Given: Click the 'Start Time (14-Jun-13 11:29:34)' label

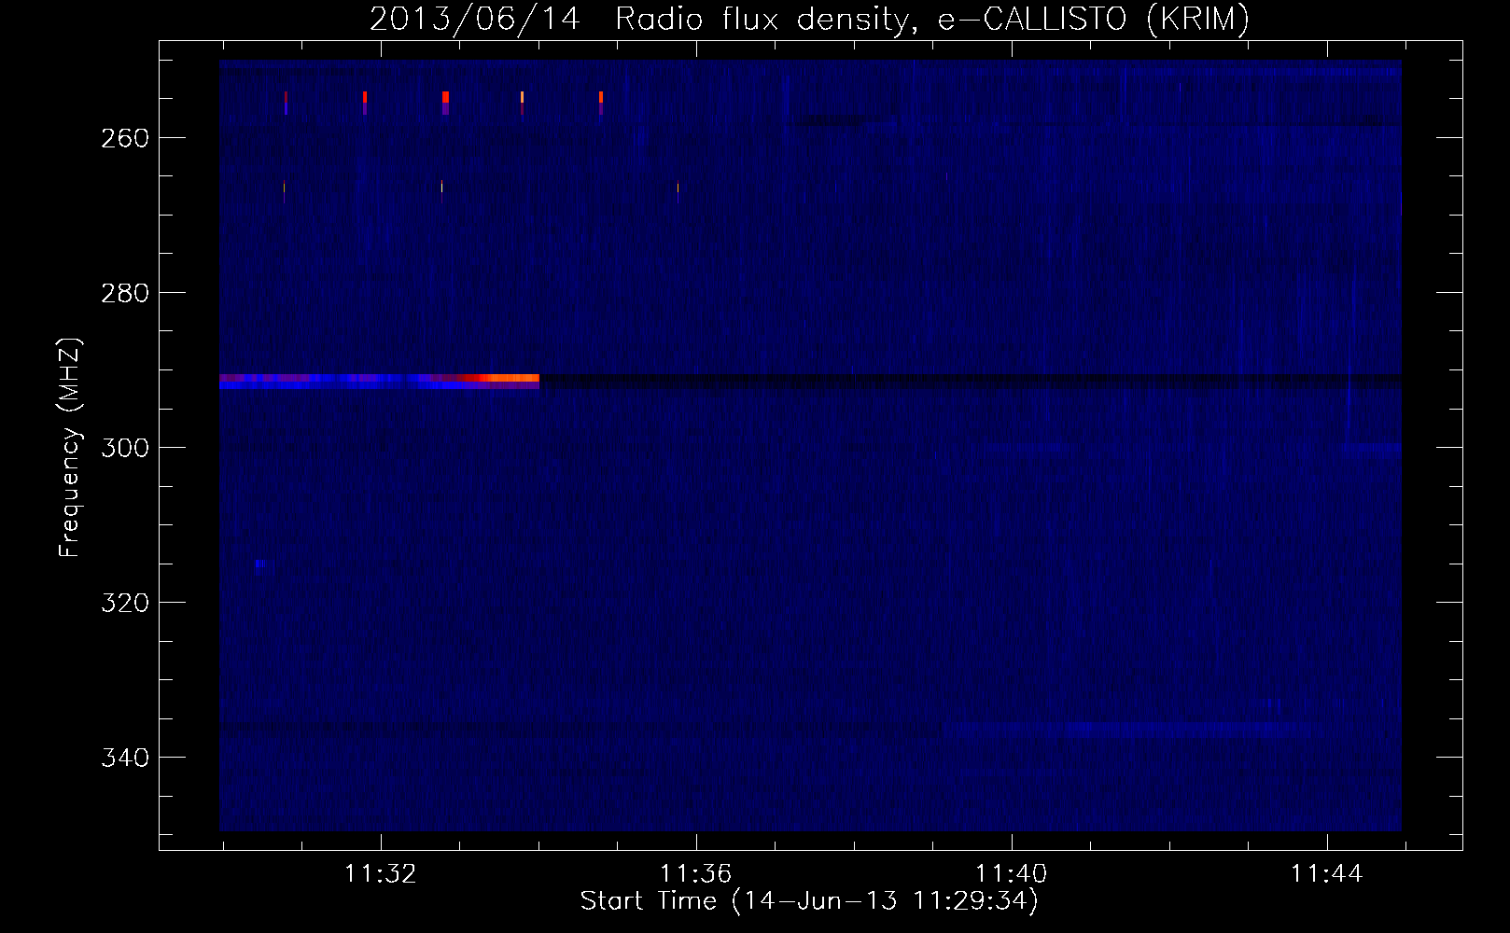Looking at the screenshot, I should (809, 901).
